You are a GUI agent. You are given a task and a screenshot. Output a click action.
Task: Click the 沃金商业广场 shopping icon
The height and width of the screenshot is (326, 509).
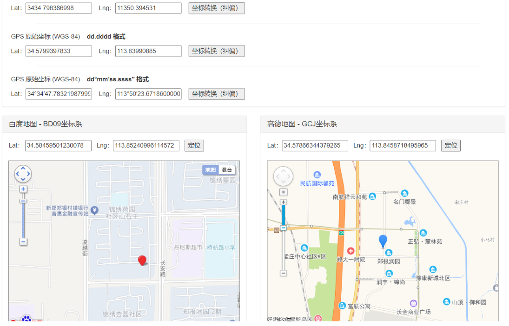click(x=413, y=303)
